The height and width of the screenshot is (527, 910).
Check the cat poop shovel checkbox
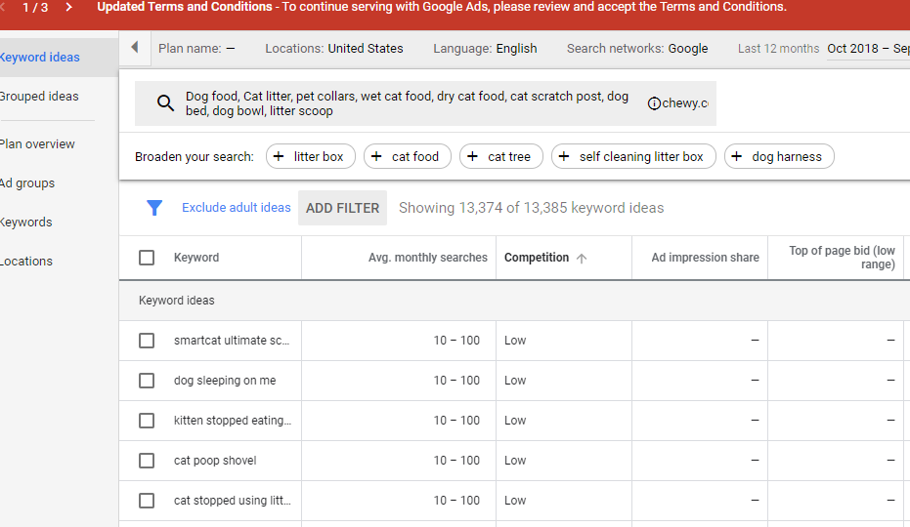147,461
